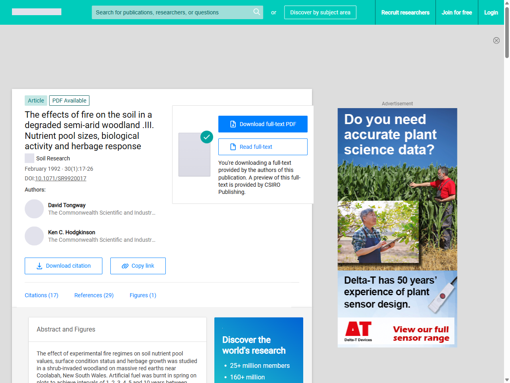The height and width of the screenshot is (383, 510).
Task: Click the page vertical scrollbar thumb
Action: click(507, 32)
